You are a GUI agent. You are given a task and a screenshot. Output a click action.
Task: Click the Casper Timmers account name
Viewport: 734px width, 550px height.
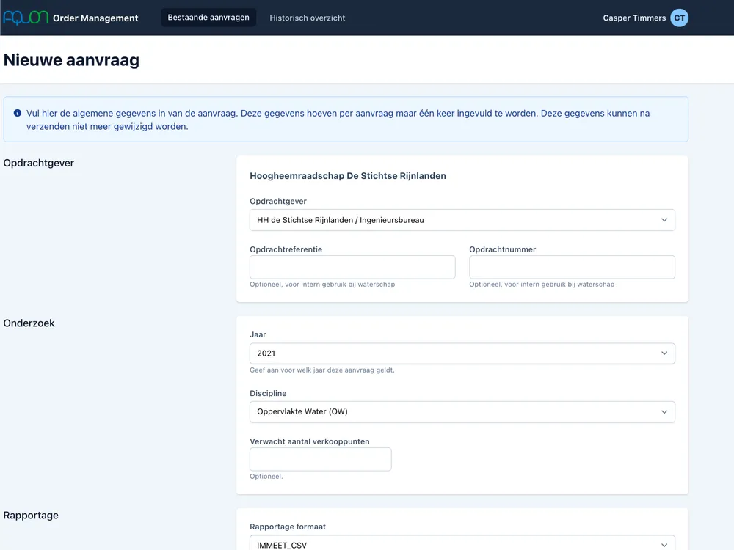(x=633, y=18)
